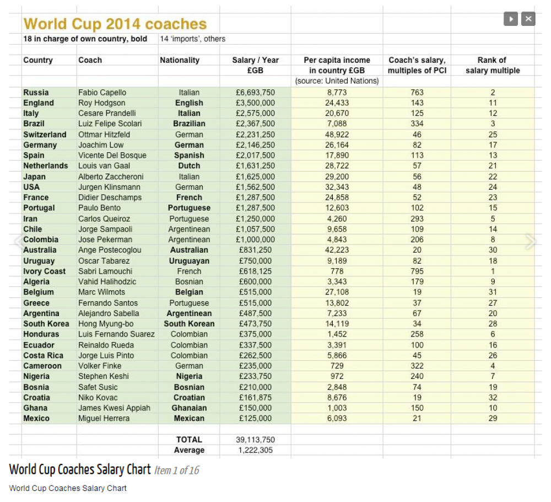
Task: Click the Average value 1,222,305
Action: (256, 450)
